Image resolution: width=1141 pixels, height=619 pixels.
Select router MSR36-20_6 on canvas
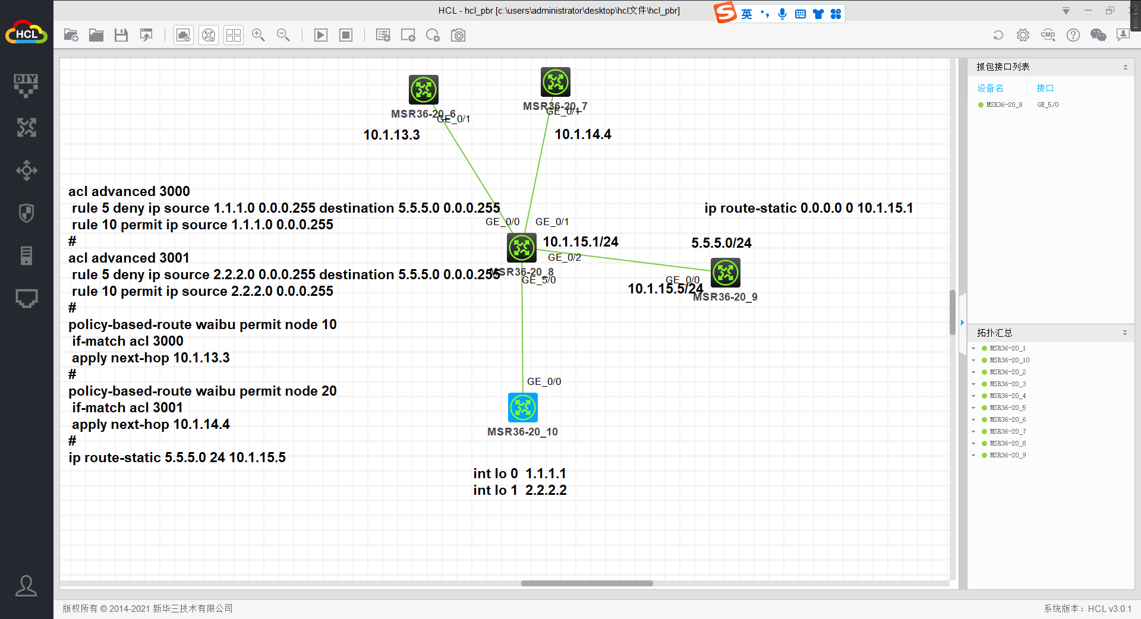coord(424,90)
